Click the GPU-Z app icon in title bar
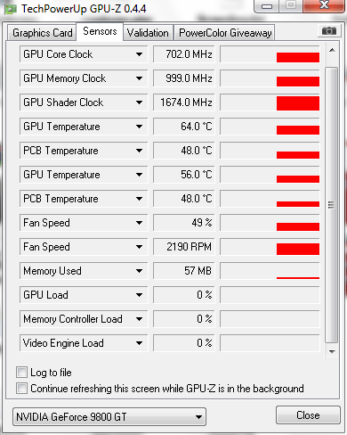The image size is (347, 435). click(11, 9)
